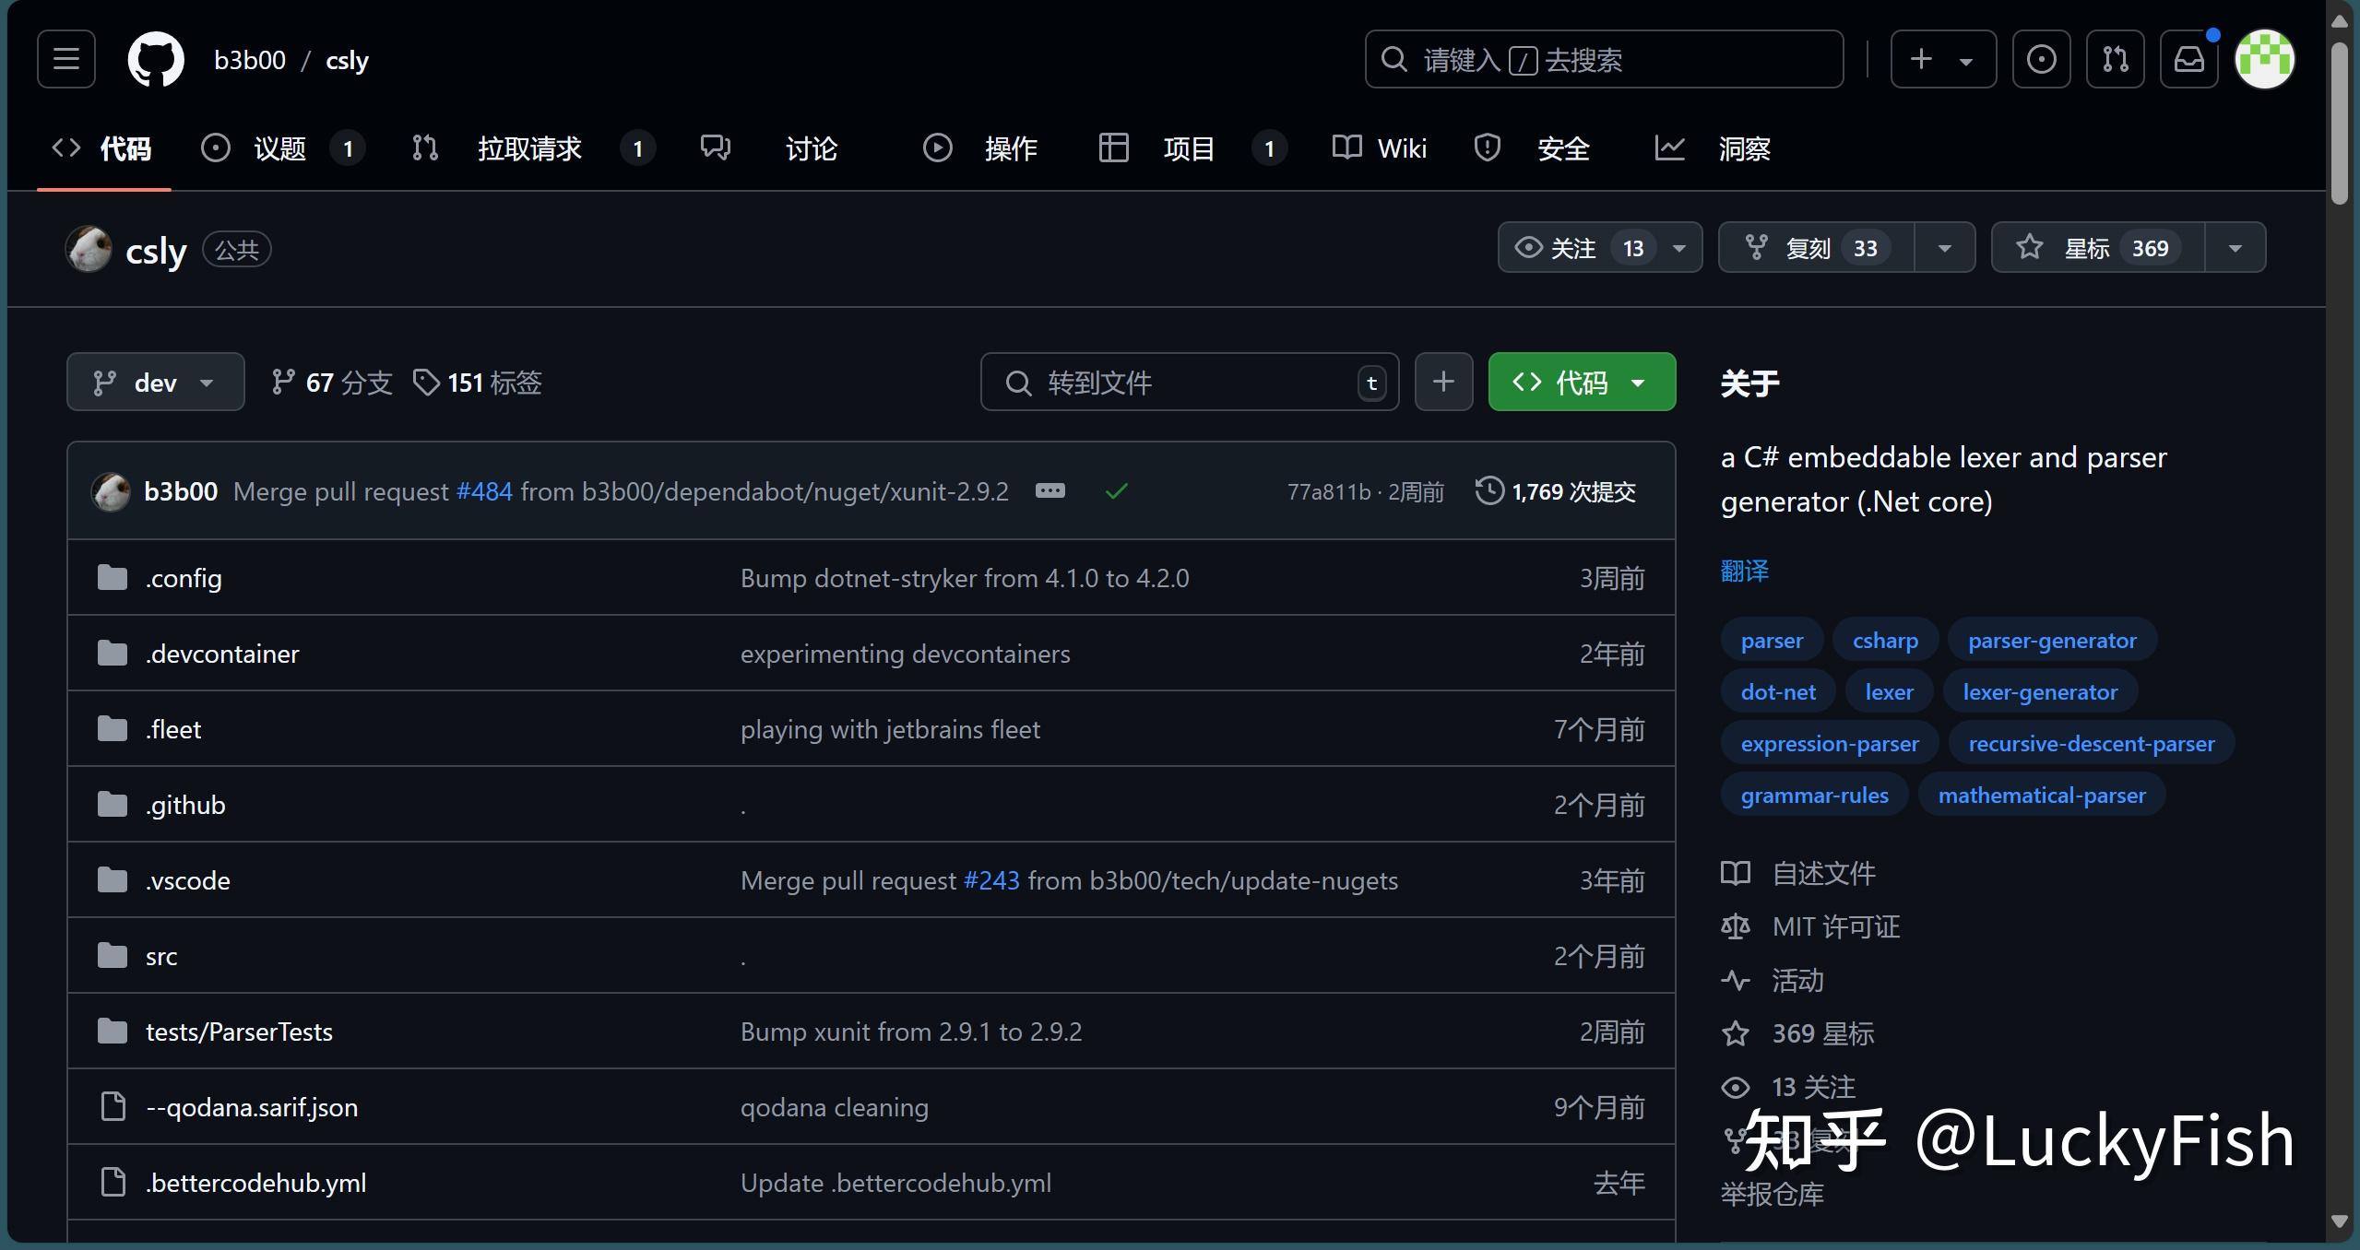The image size is (2360, 1250).
Task: Click the GitHub logo icon
Action: [x=155, y=60]
